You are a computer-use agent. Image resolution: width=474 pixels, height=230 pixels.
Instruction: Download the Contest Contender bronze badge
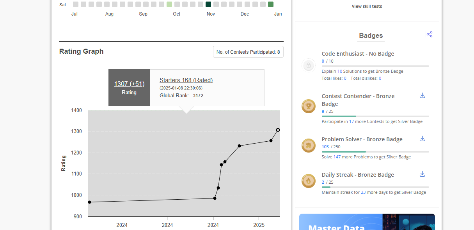[x=422, y=95]
